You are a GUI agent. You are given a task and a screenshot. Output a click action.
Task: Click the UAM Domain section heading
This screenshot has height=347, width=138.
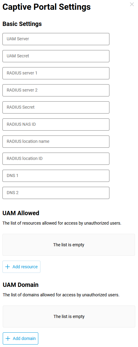(21, 285)
